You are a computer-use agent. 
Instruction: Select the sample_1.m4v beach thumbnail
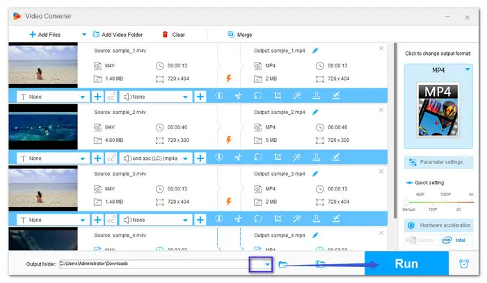[43, 65]
